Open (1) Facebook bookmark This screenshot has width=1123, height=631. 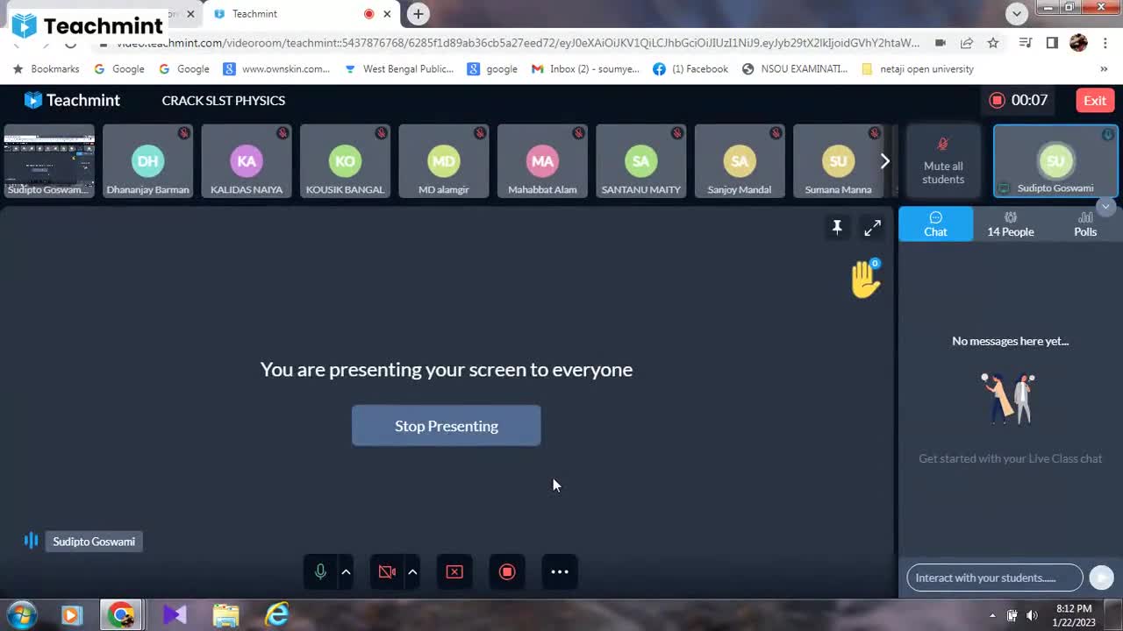(690, 68)
